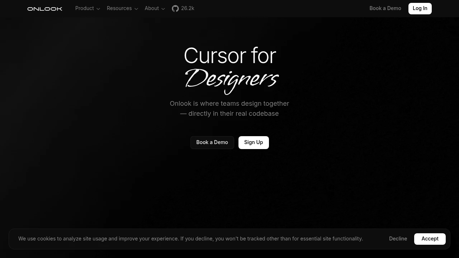Click the 'directly in their real codebase' line
459x258 pixels.
point(229,114)
